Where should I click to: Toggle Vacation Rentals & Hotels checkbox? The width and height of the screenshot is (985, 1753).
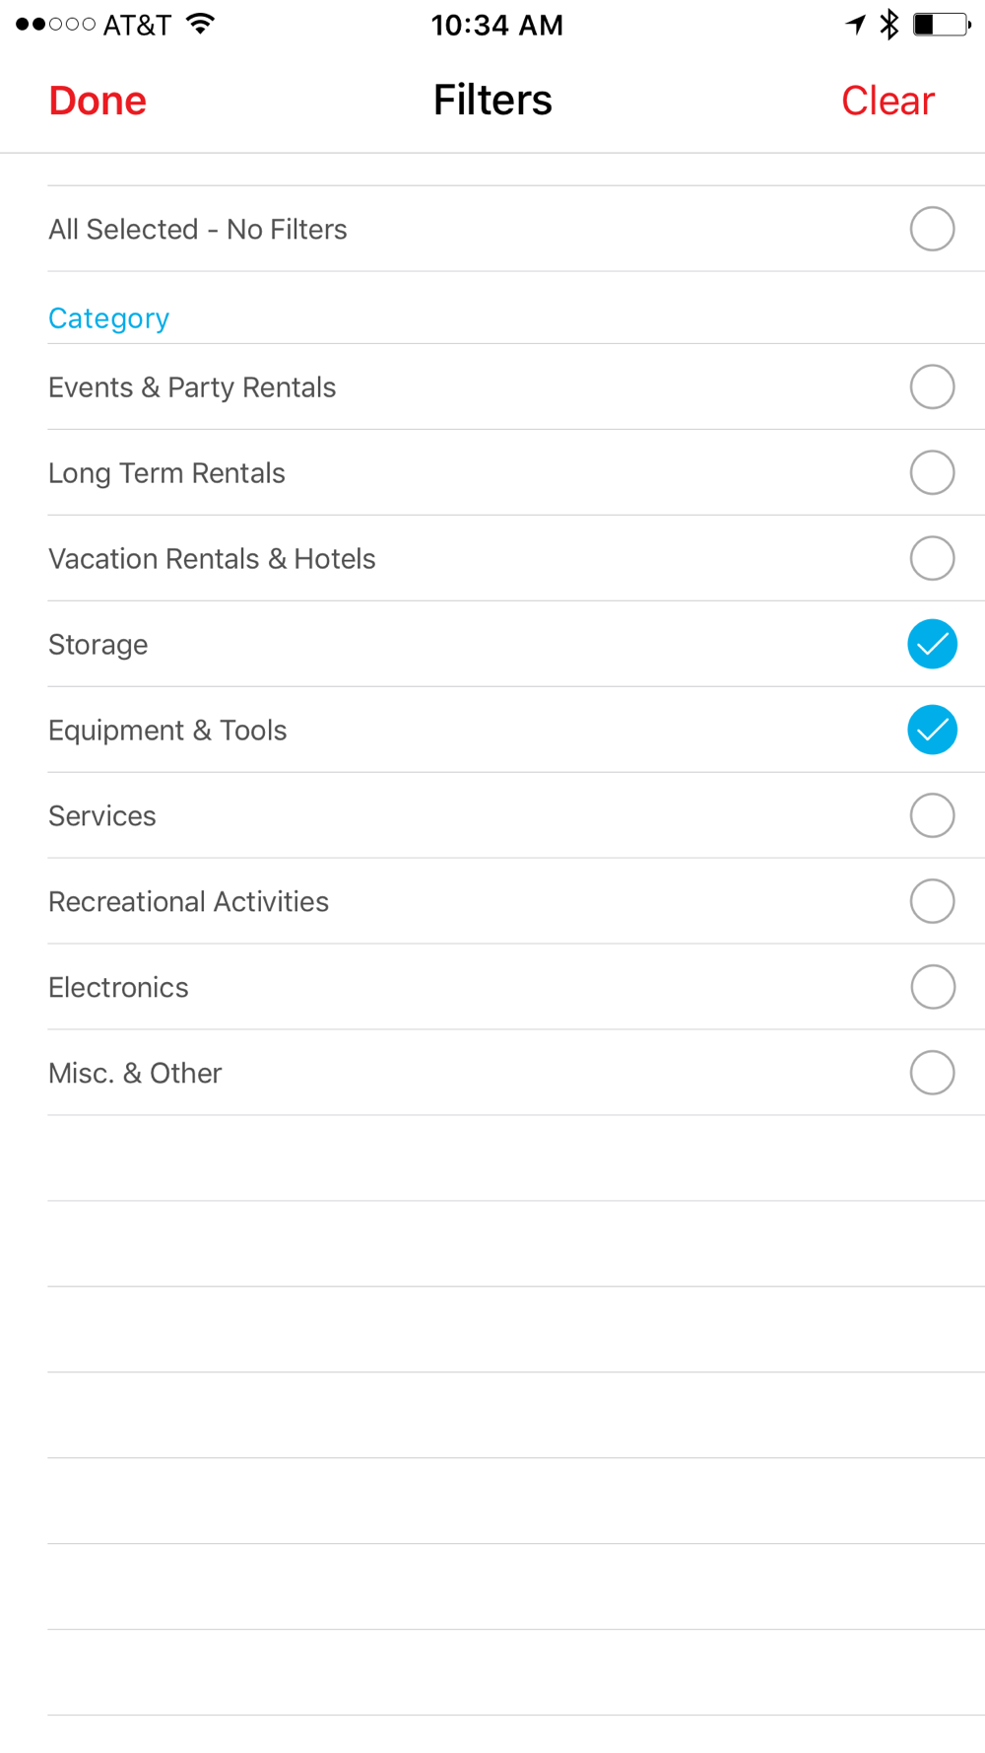(x=932, y=558)
